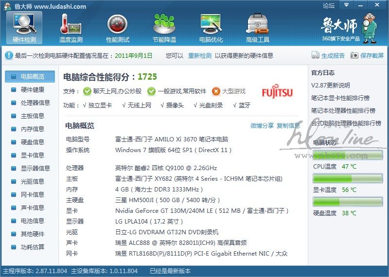389x277 pixels.
Task: Click the 保存截屏 camera icon
Action: pyautogui.click(x=354, y=55)
